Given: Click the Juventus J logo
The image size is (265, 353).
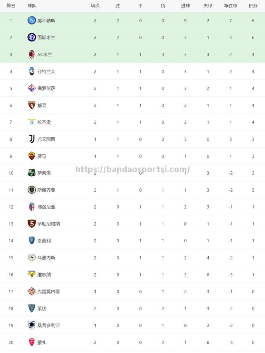Looking at the screenshot, I should [32, 139].
